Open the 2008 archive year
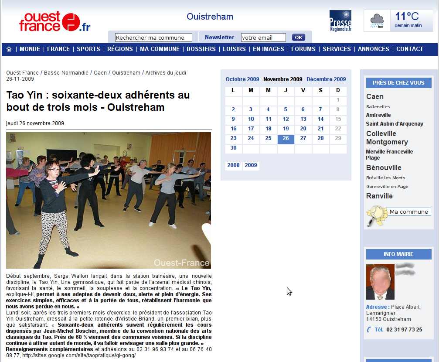Screen dimensions: 439x362 point(233,165)
